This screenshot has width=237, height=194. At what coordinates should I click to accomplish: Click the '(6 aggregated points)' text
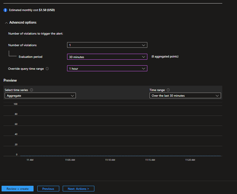click(x=165, y=56)
